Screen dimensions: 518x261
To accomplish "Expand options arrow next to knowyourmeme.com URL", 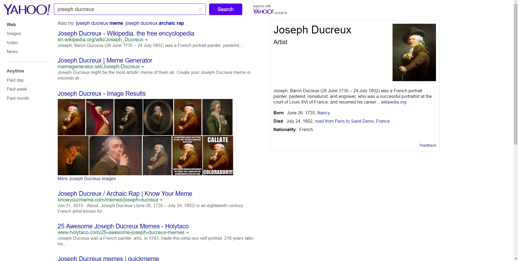I will point(161,200).
